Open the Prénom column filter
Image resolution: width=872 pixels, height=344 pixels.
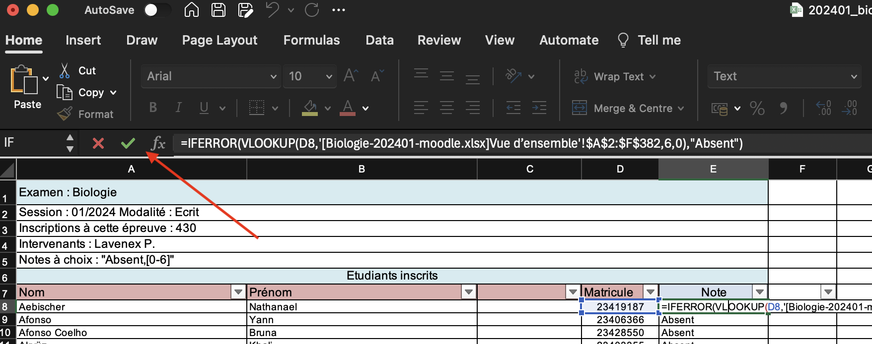pyautogui.click(x=468, y=292)
